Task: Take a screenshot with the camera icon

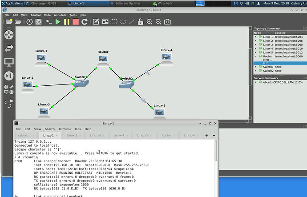Action: 167,21
